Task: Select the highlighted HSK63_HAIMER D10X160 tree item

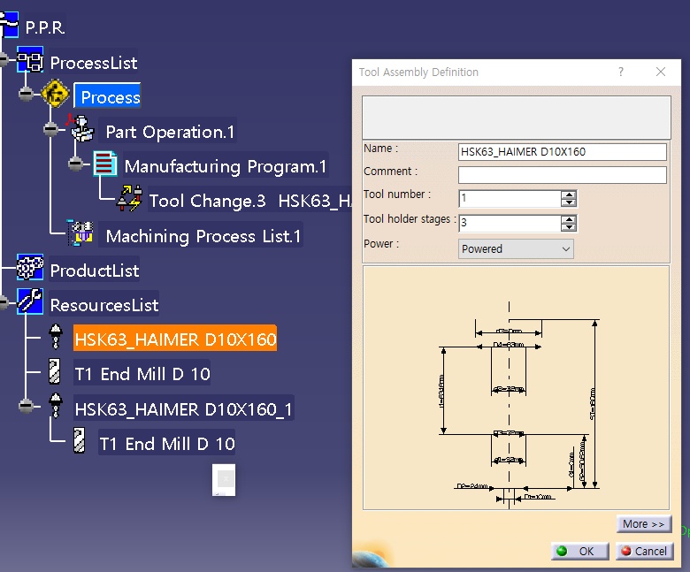Action: pyautogui.click(x=175, y=339)
